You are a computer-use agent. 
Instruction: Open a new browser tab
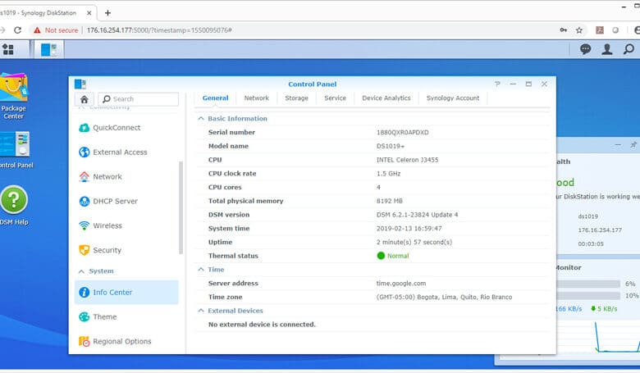[x=107, y=13]
